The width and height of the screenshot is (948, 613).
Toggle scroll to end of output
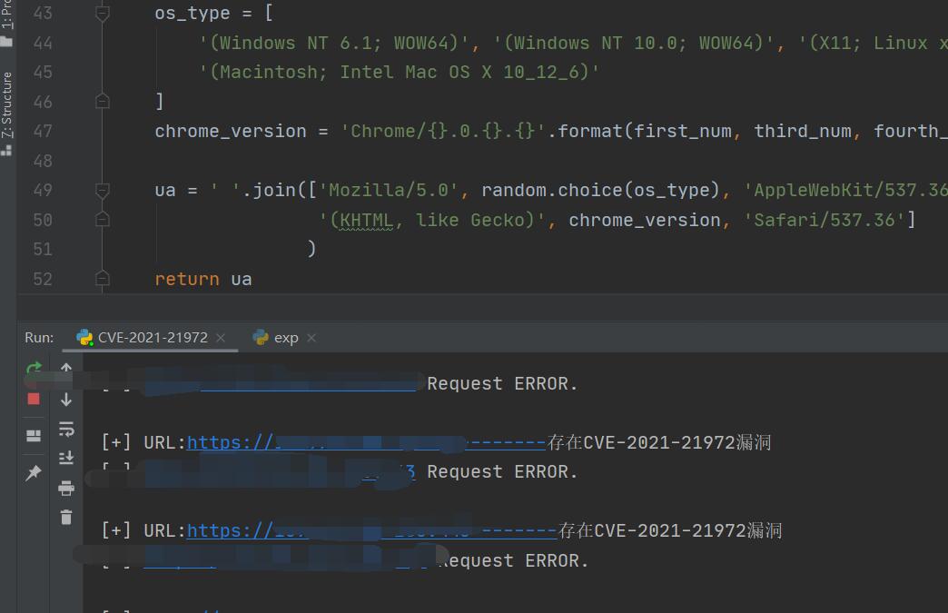66,459
